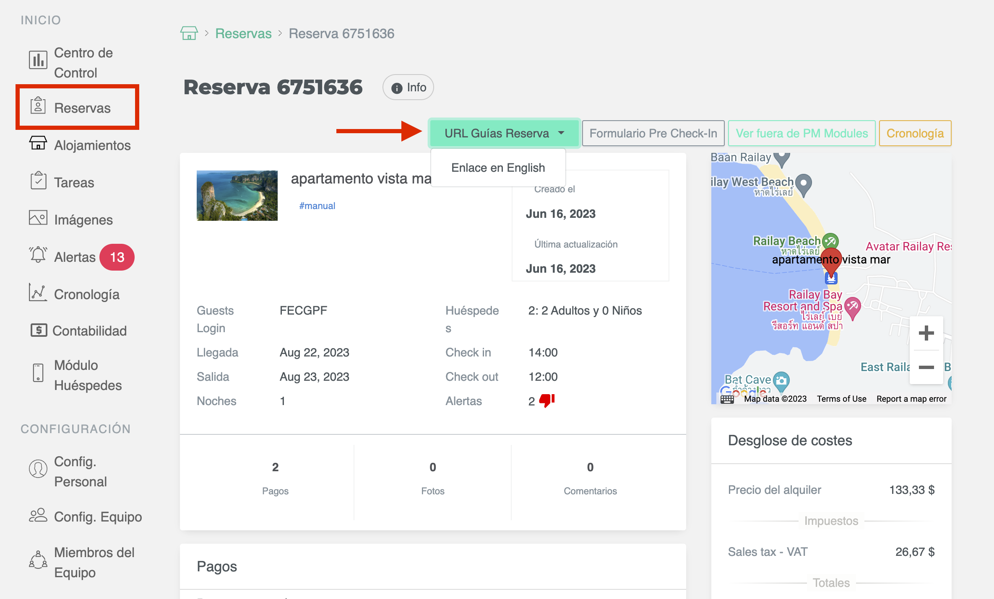
Task: Click the Imágenes picture icon
Action: pos(38,218)
